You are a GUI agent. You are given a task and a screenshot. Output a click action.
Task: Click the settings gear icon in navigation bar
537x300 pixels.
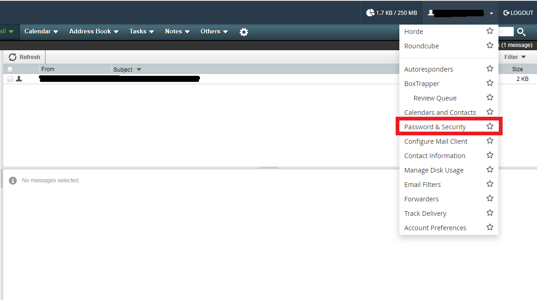point(244,32)
